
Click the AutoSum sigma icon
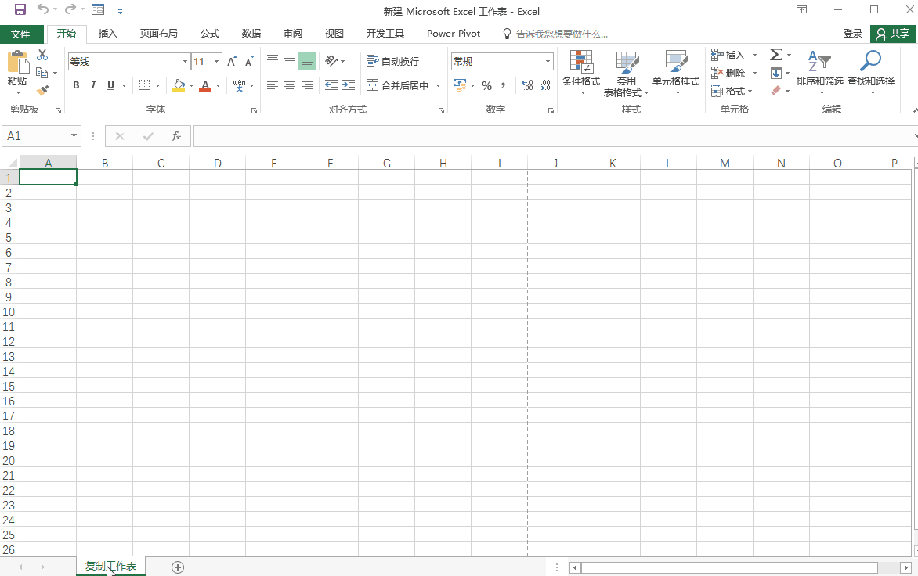775,55
